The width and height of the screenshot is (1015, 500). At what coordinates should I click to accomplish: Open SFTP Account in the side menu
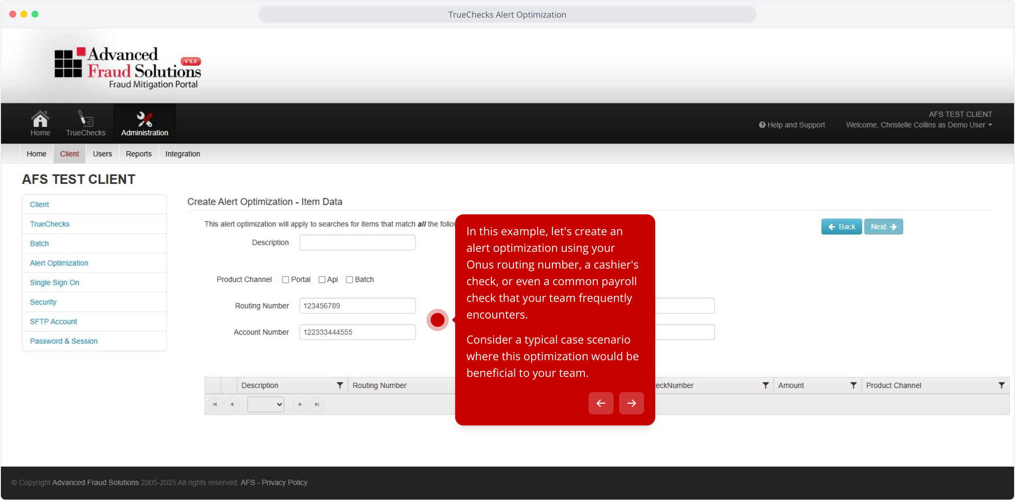pos(94,321)
